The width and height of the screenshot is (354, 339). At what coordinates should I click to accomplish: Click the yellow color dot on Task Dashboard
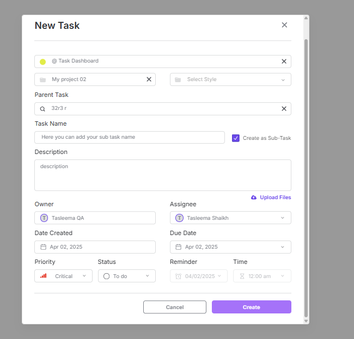click(x=42, y=61)
